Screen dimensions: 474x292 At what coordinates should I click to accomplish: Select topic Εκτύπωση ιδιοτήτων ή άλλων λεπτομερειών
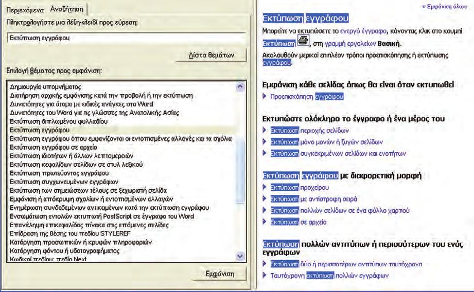[72, 156]
